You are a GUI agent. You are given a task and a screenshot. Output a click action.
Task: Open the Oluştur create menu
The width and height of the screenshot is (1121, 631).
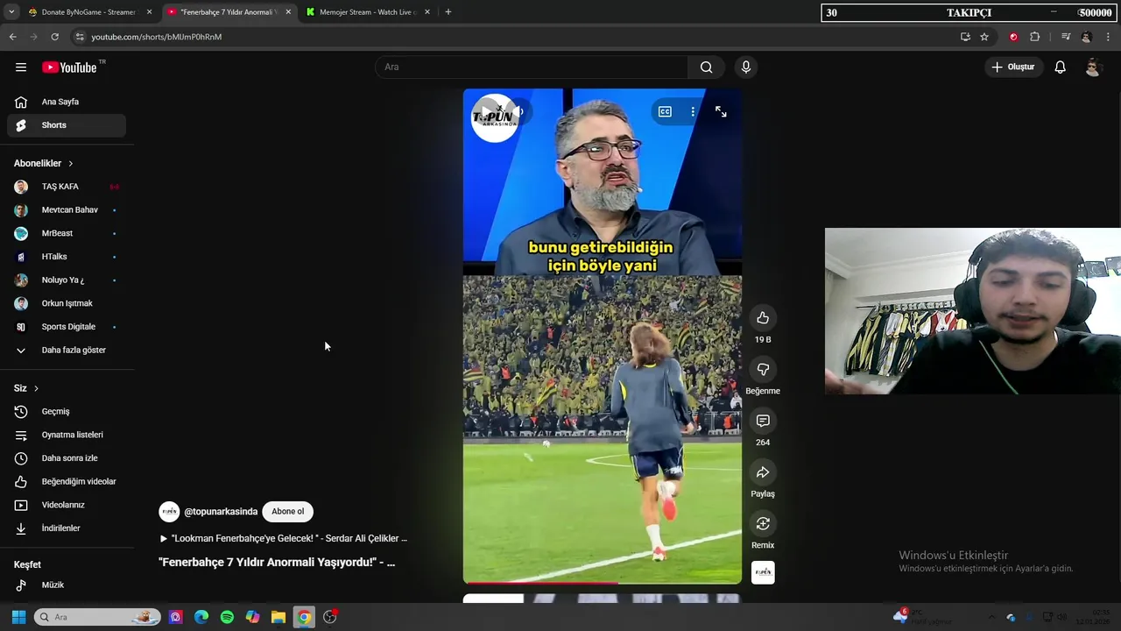click(x=1013, y=67)
